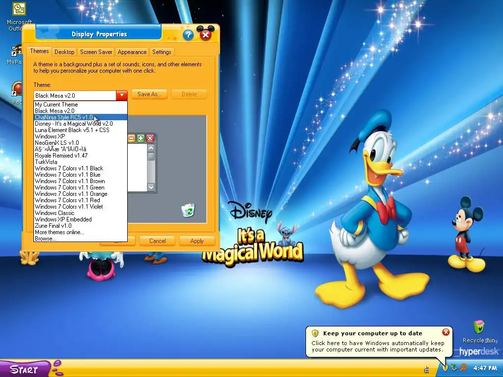
Task: Choose More themes online... entry
Action: pyautogui.click(x=81, y=232)
